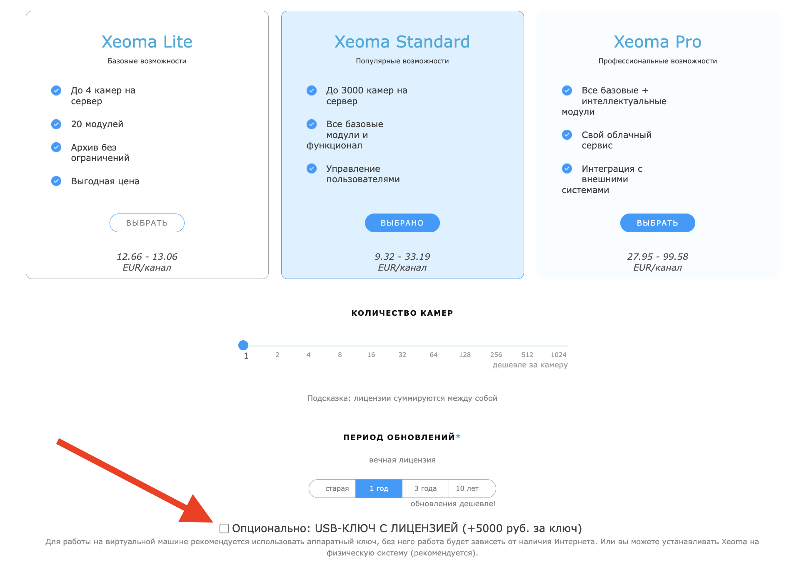
Task: Set camera count slider to 16
Action: pyautogui.click(x=371, y=346)
